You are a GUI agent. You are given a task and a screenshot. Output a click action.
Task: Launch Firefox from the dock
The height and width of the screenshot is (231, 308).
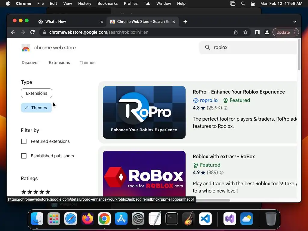[x=88, y=219]
